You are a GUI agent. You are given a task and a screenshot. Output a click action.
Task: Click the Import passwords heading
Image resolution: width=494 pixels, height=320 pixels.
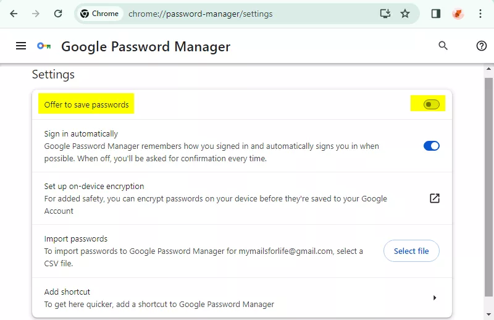75,239
